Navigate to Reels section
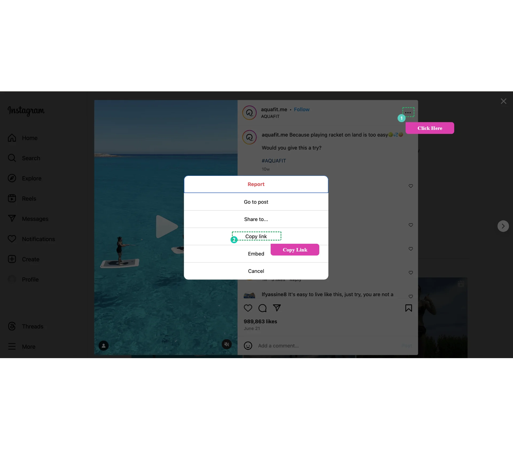This screenshot has height=449, width=513. click(28, 198)
